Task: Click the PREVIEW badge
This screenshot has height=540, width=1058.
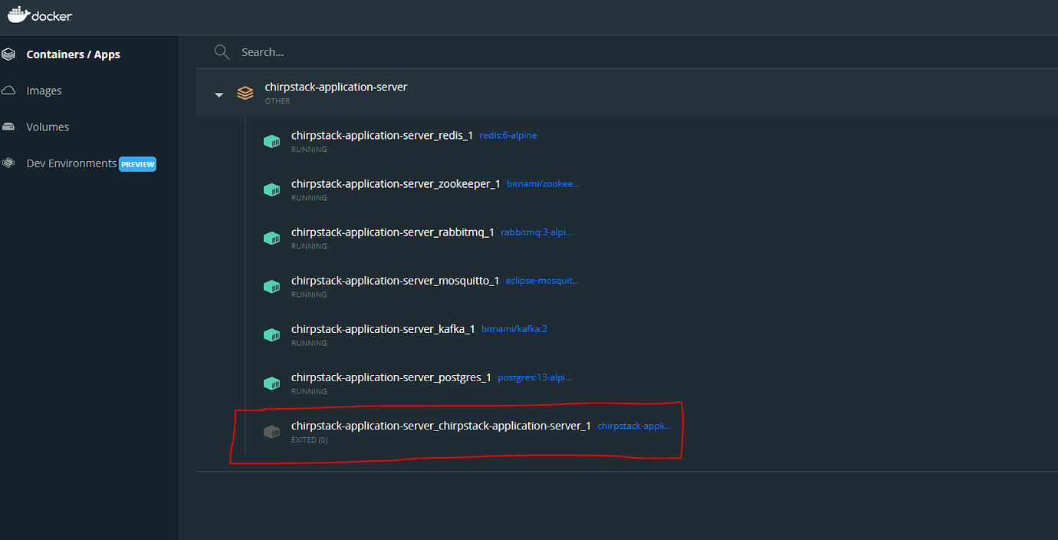Action: [137, 164]
